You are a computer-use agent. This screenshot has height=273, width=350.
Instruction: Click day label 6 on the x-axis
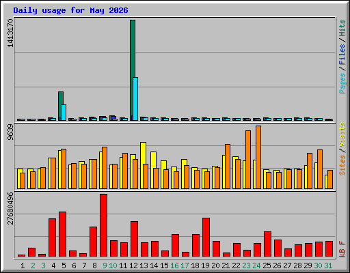(74, 265)
